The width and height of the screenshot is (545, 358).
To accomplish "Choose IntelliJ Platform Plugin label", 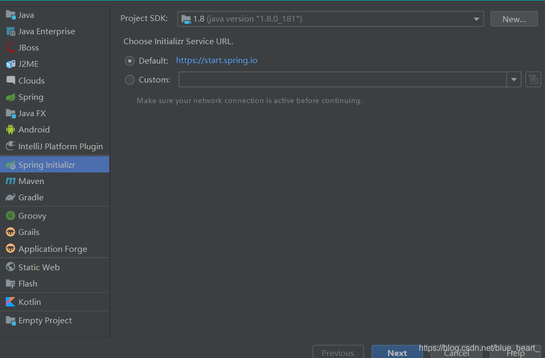I will tap(60, 146).
